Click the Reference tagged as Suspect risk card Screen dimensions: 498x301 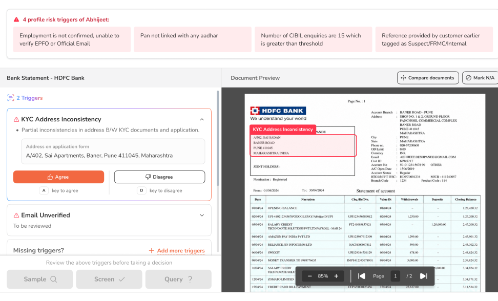coord(434,39)
